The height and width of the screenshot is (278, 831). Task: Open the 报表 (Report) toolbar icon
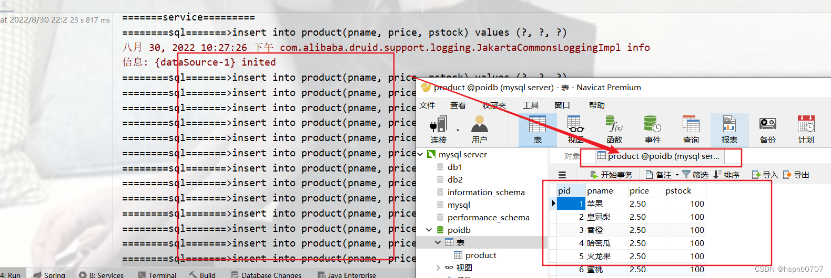click(x=729, y=130)
